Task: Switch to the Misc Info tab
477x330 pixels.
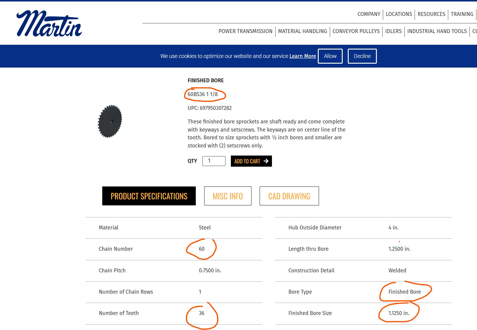Action: pos(228,196)
